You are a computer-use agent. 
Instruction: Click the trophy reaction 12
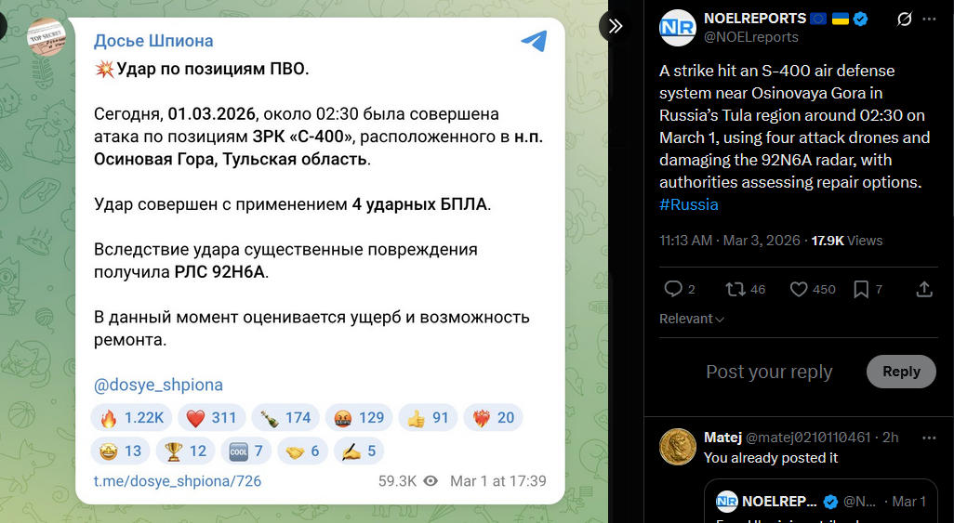point(185,451)
